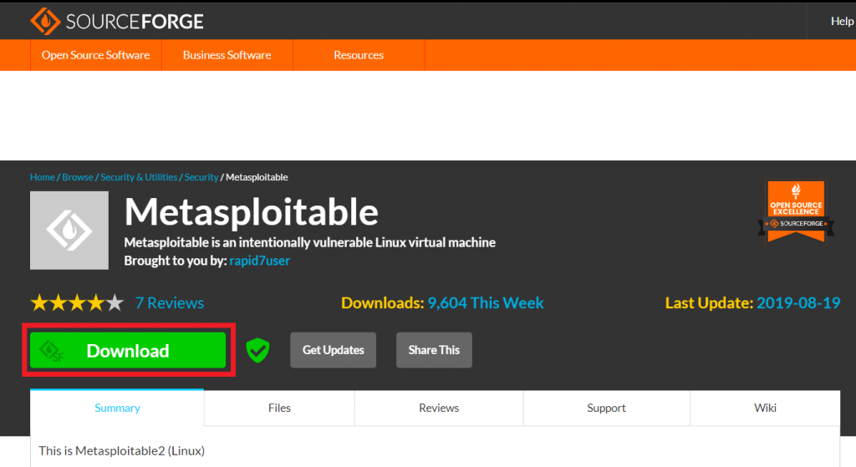Click the Metasploitable project title
The image size is (856, 467).
pos(251,211)
